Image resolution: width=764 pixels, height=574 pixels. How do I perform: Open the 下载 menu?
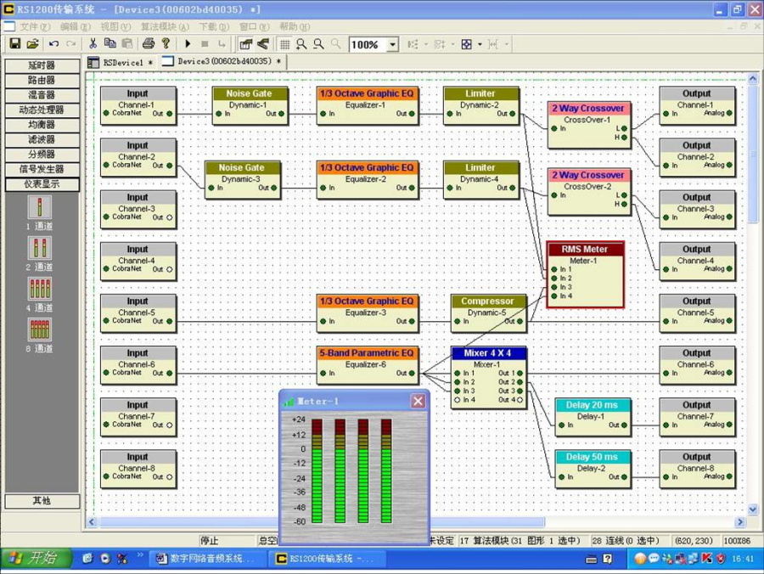coord(213,26)
